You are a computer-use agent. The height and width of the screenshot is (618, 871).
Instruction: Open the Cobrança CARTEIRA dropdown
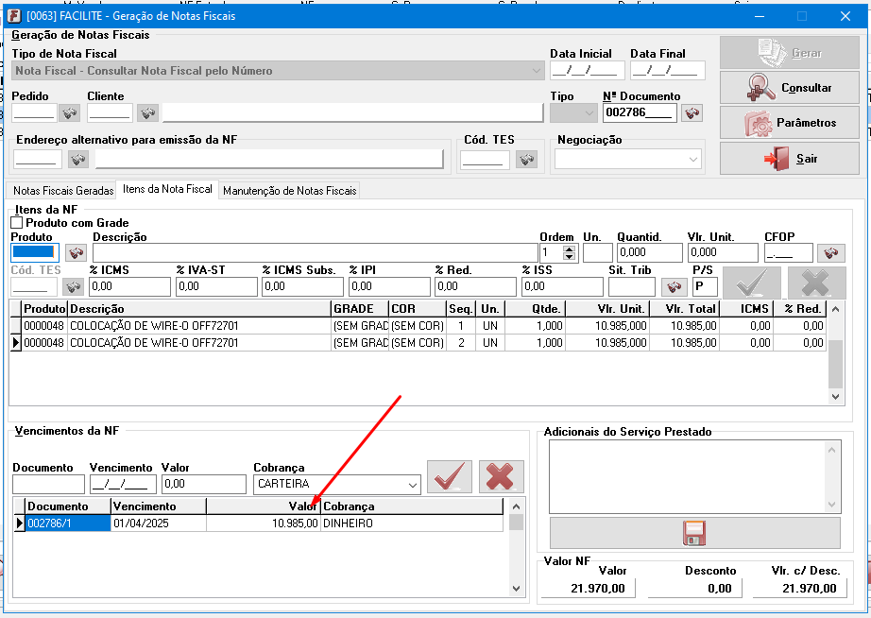pyautogui.click(x=412, y=485)
